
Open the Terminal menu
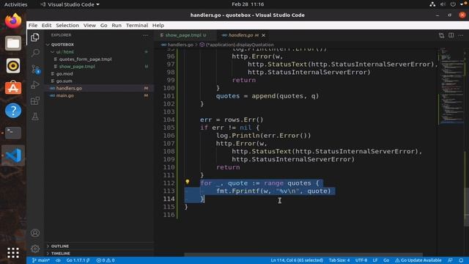(137, 26)
